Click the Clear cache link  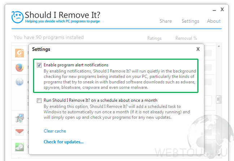pyautogui.click(x=55, y=131)
